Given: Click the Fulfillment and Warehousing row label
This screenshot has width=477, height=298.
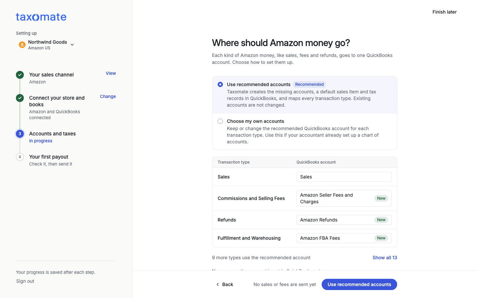Looking at the screenshot, I should tap(249, 238).
